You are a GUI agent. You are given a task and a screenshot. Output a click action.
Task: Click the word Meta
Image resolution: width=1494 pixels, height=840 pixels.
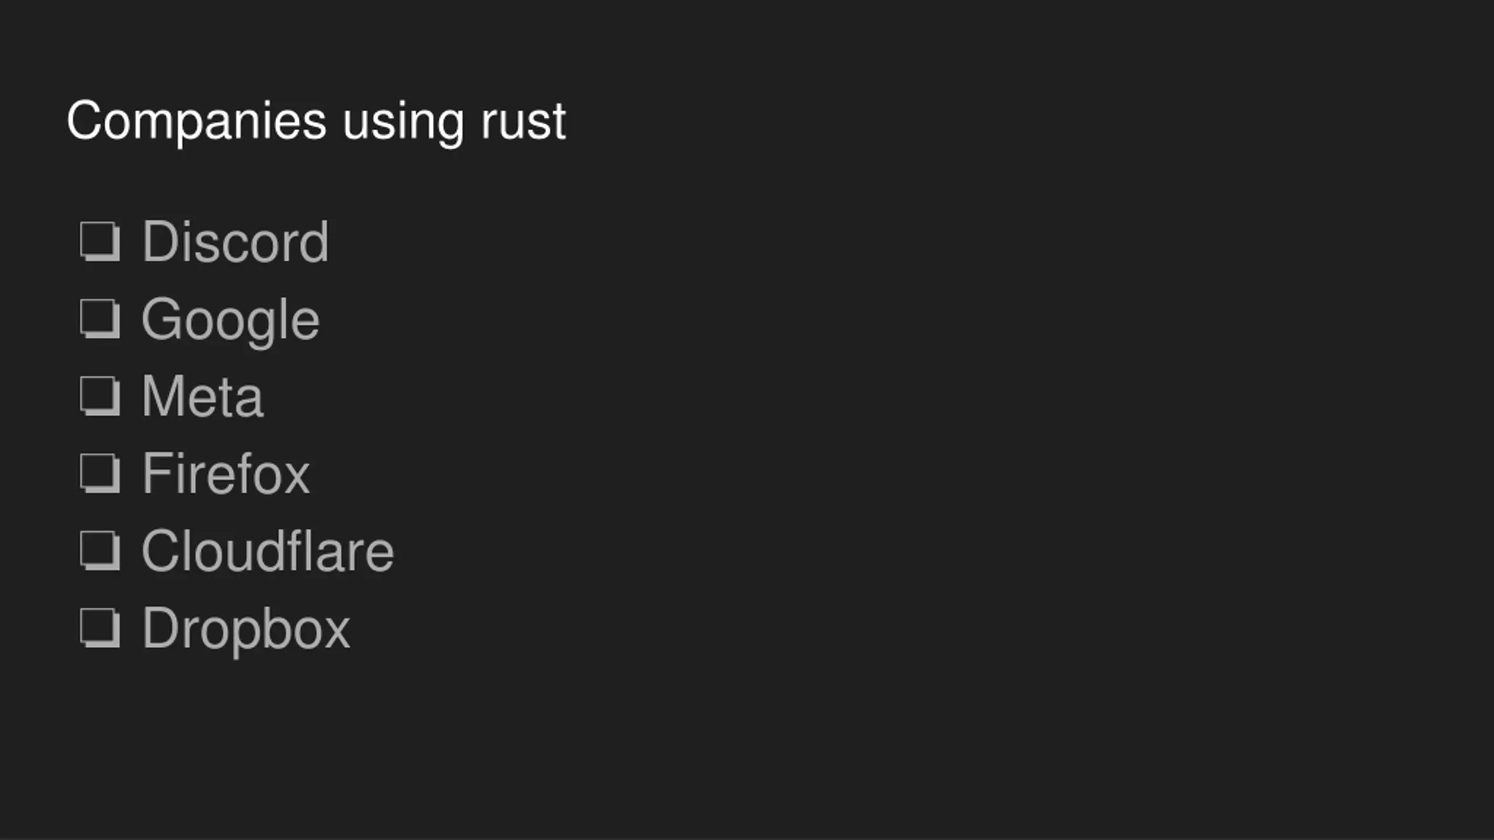point(203,397)
